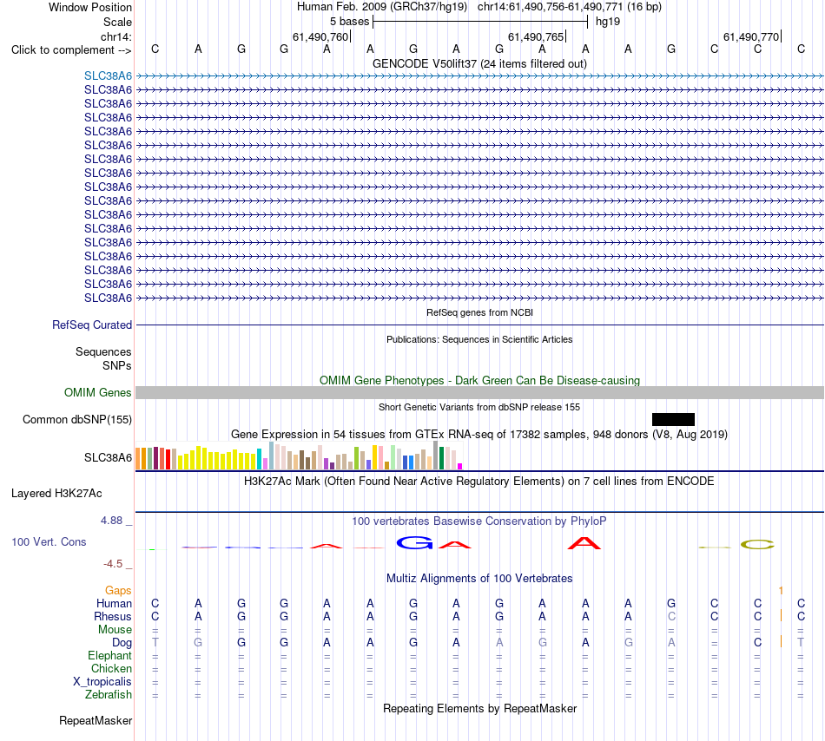This screenshot has width=825, height=741.
Task: Click the Chicken alignment row label
Action: [111, 668]
